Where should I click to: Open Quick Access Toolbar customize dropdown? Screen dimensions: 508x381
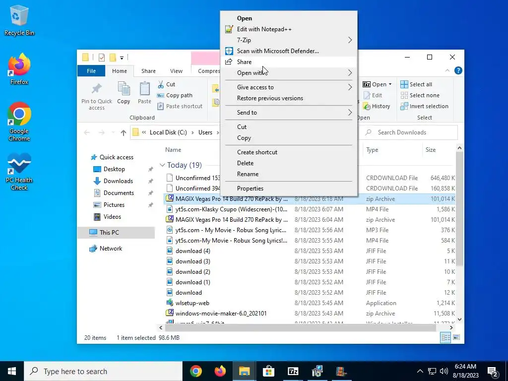pyautogui.click(x=122, y=58)
